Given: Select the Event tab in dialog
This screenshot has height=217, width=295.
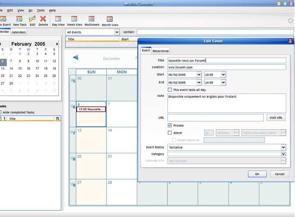Looking at the screenshot, I should (146, 50).
